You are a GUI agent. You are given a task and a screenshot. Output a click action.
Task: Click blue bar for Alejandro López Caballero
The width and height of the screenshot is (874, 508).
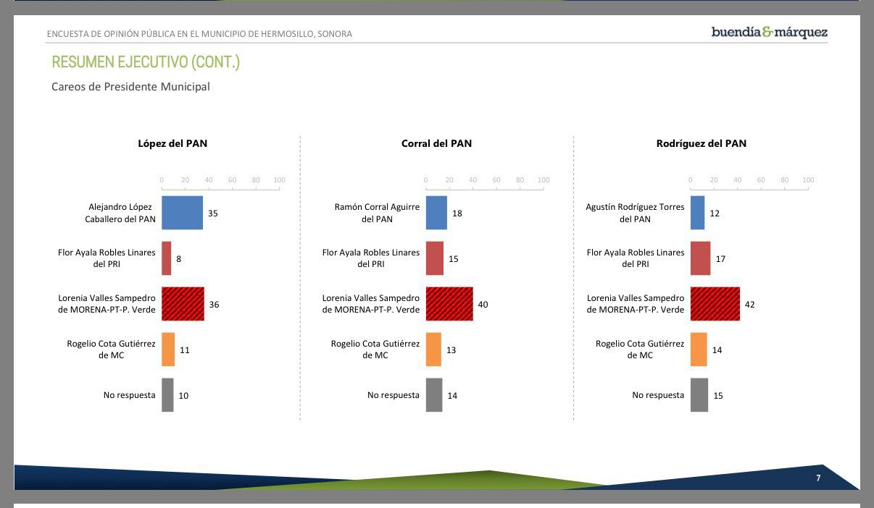tap(182, 213)
